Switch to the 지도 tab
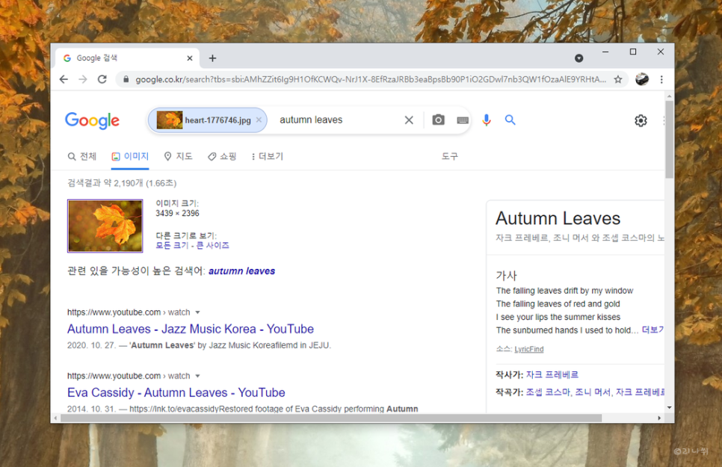 178,157
